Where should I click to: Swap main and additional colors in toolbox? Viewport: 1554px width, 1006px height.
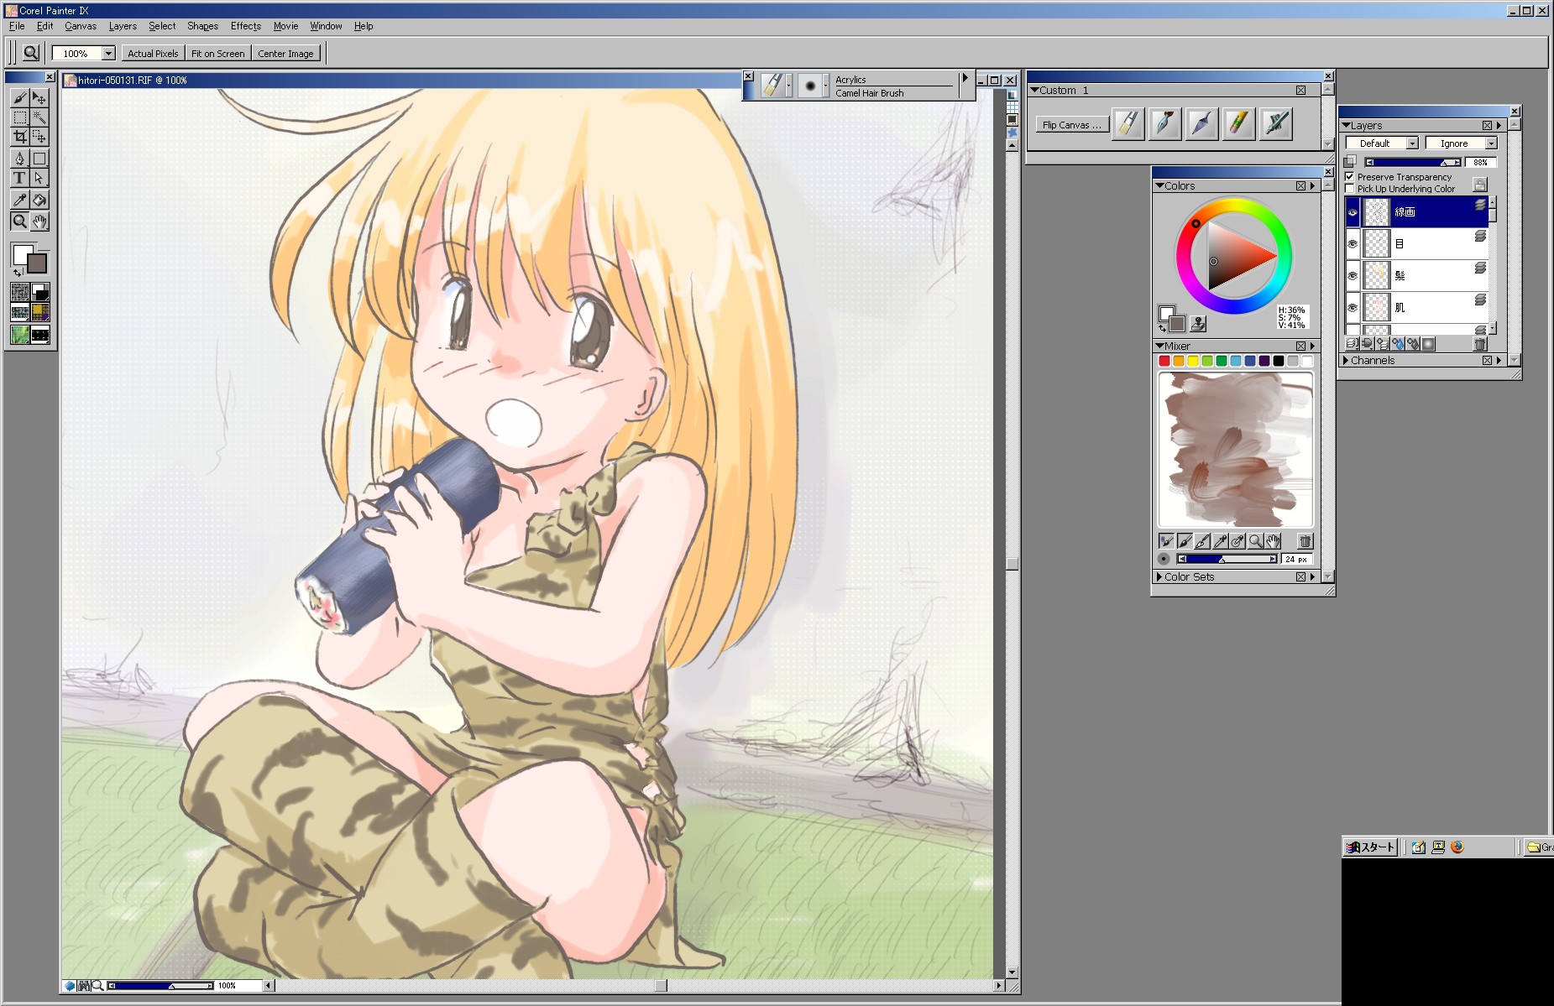pyautogui.click(x=18, y=273)
